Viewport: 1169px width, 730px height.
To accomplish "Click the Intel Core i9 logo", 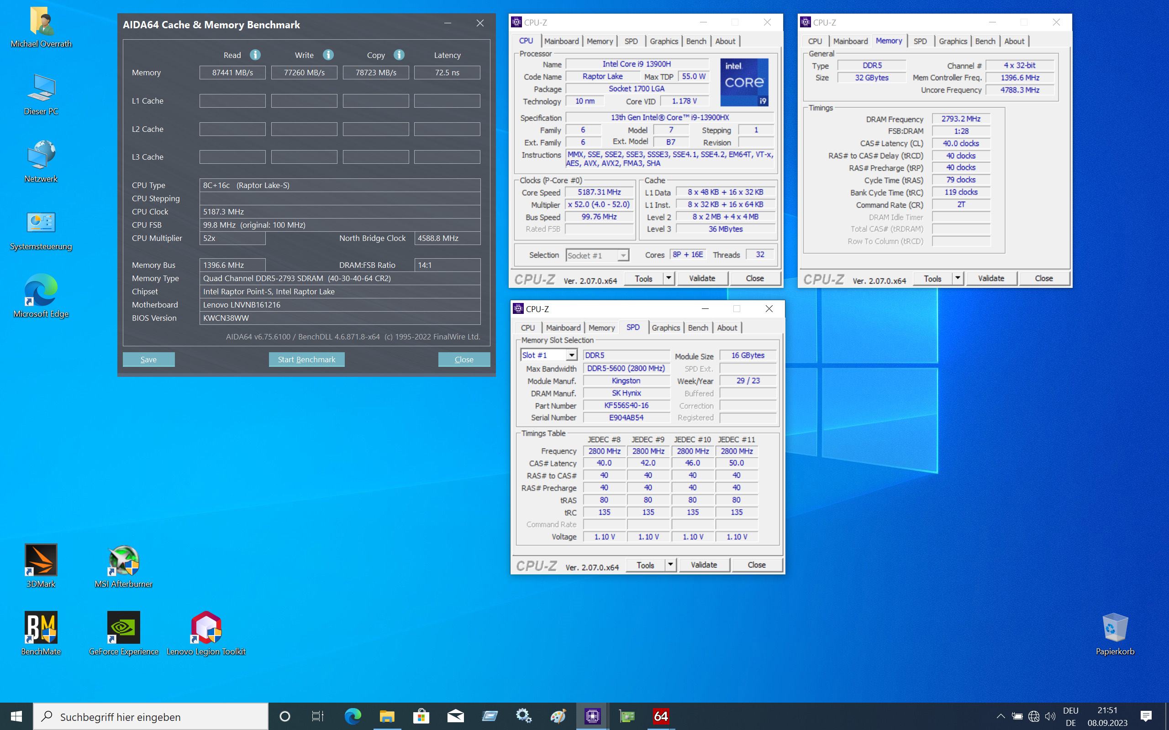I will tap(744, 83).
